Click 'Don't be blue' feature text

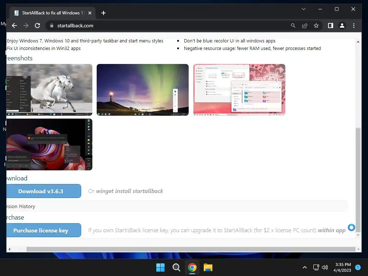(230, 41)
